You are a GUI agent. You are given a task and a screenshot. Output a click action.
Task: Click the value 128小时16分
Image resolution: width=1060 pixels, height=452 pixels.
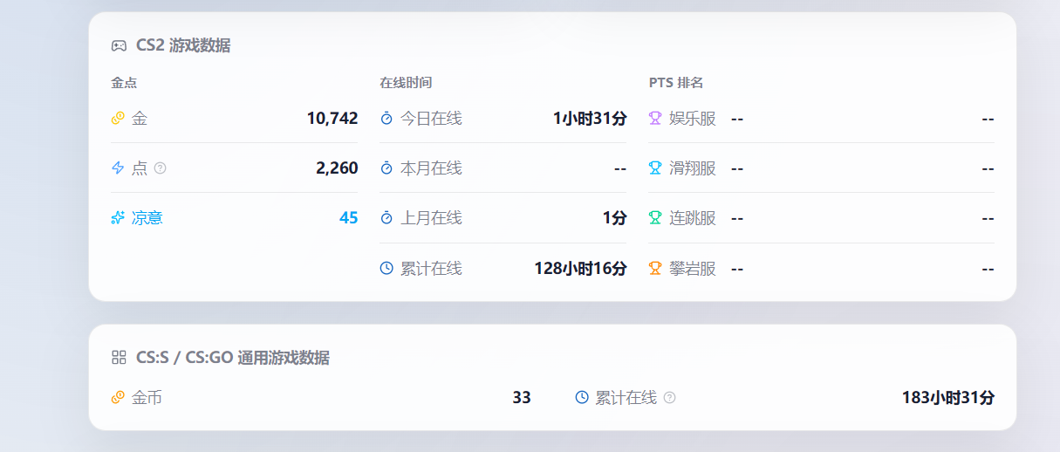[x=580, y=268]
